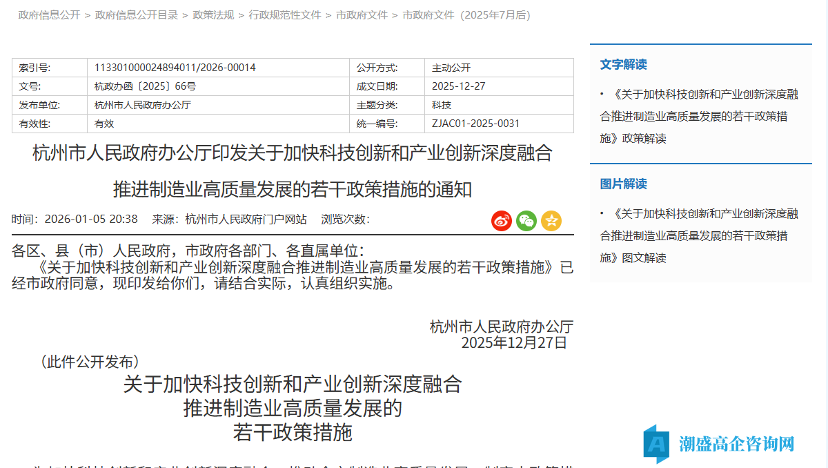The image size is (828, 468).
Task: Click the document number 杭政办函〔2025〕66号
Action: [x=147, y=86]
